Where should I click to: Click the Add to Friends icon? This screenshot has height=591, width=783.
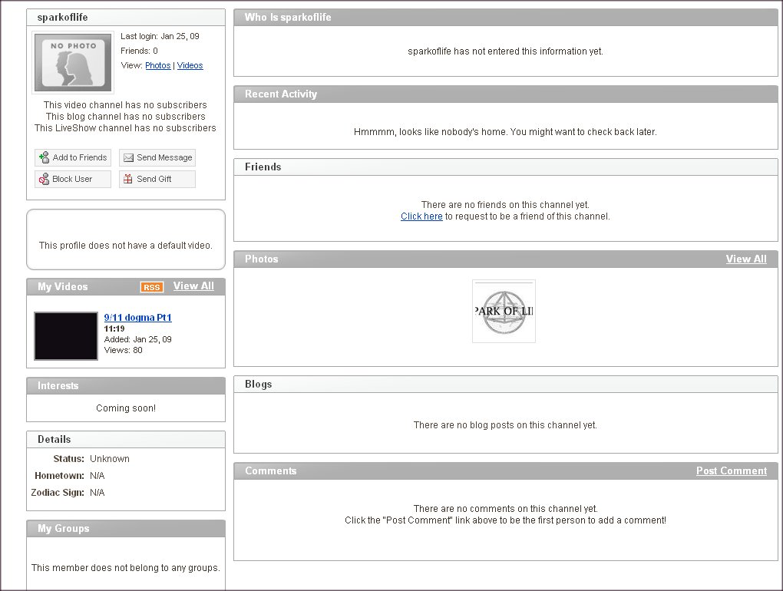pos(44,157)
